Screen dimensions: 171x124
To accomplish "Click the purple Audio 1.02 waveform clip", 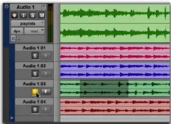I will point(115,70).
